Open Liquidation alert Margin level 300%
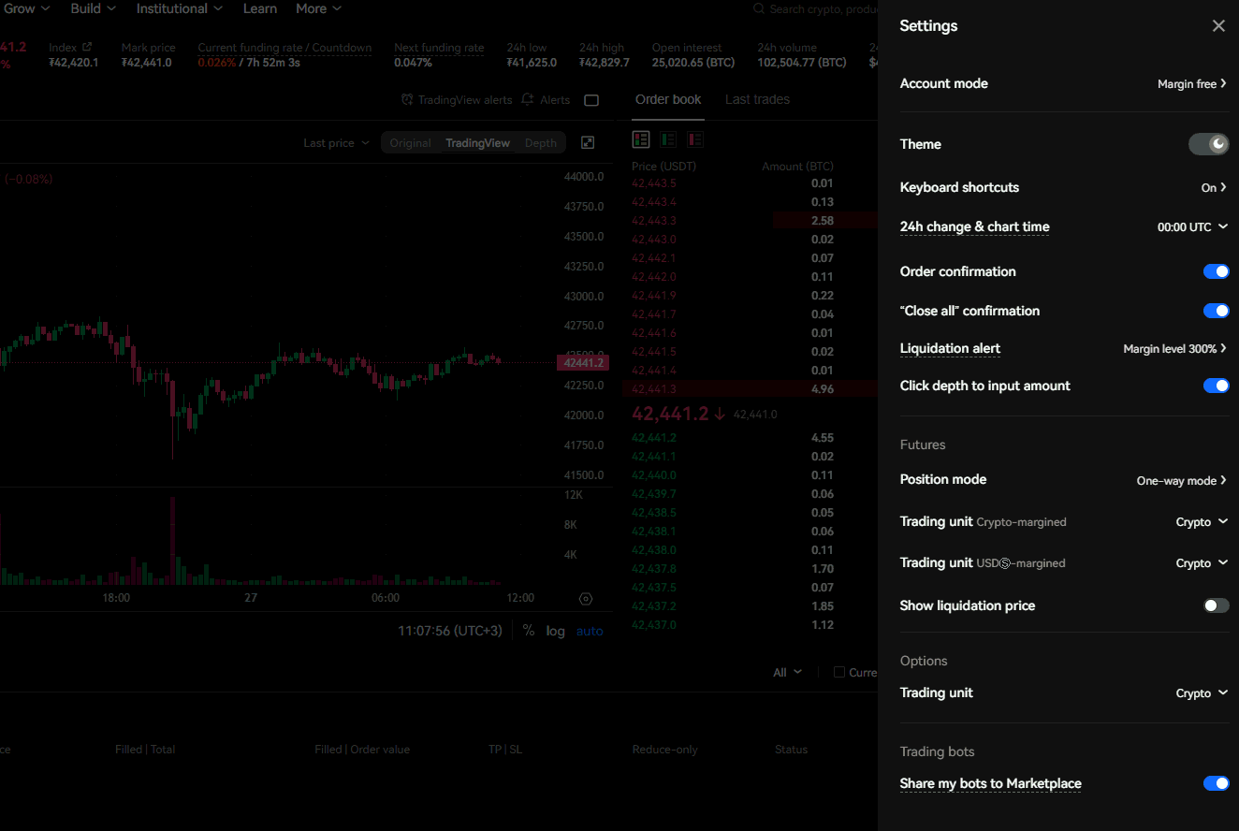This screenshot has width=1239, height=831. pyautogui.click(x=1174, y=348)
